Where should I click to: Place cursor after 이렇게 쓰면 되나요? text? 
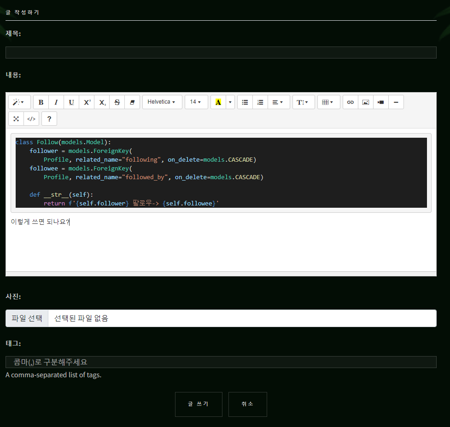point(70,222)
